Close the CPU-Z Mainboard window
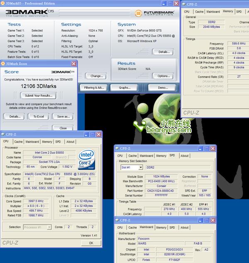 pos(213,220)
